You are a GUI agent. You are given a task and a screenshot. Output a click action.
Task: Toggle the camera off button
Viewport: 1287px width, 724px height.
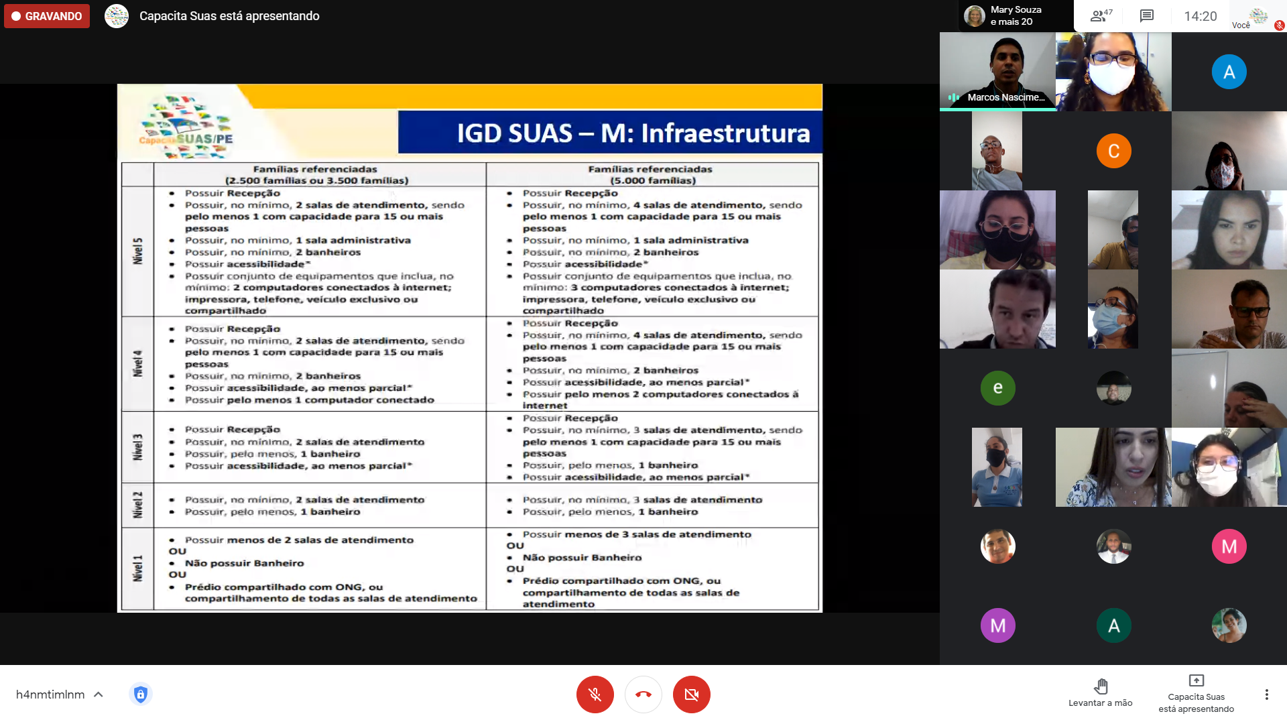(x=691, y=695)
